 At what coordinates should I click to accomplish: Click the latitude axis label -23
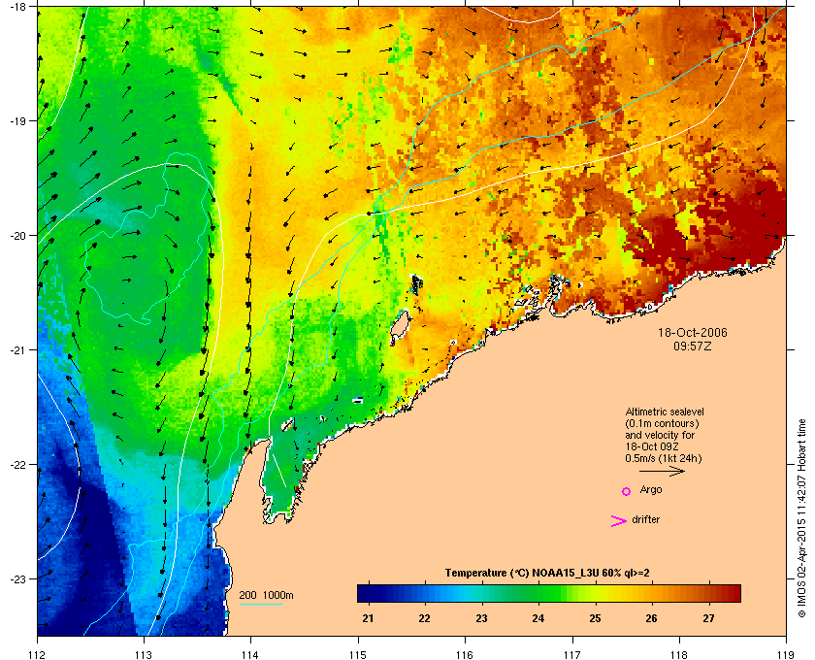coord(18,578)
